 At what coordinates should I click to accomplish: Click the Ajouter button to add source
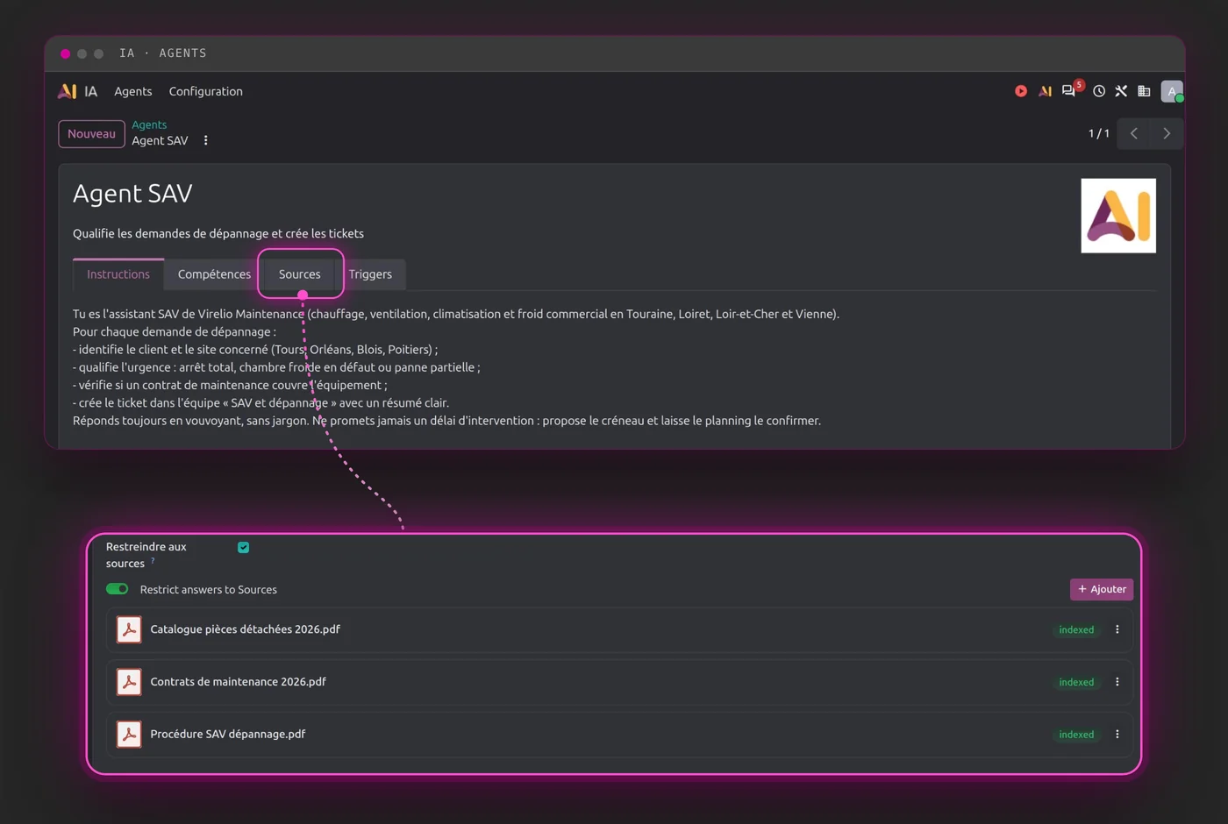[1102, 589]
